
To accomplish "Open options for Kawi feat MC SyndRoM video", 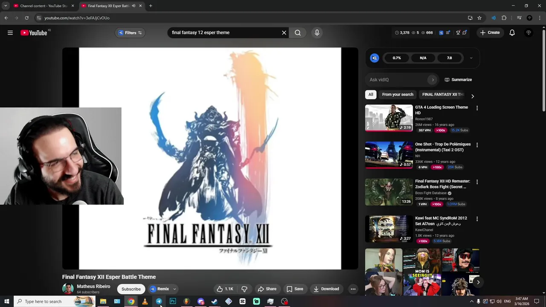I will (x=477, y=219).
